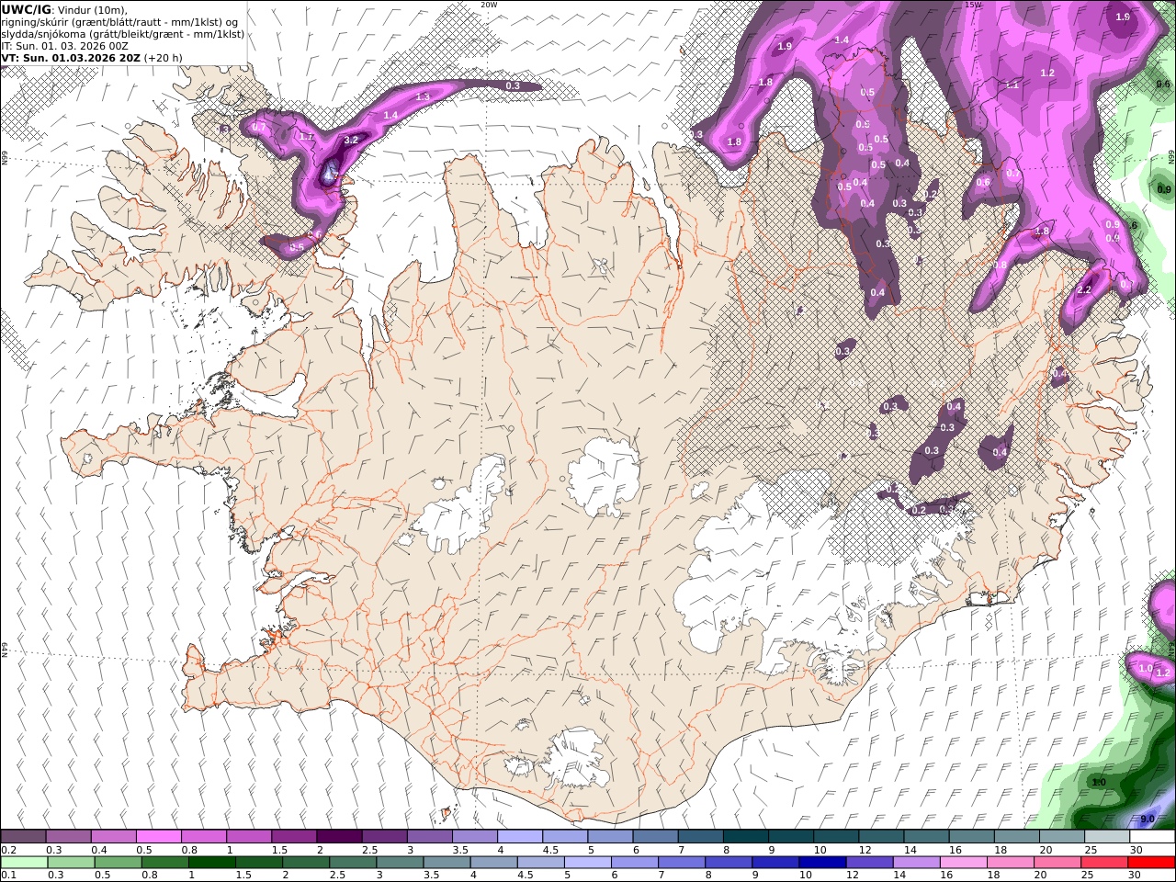Pick the light lavender 4 swatch in upper scale

point(520,837)
